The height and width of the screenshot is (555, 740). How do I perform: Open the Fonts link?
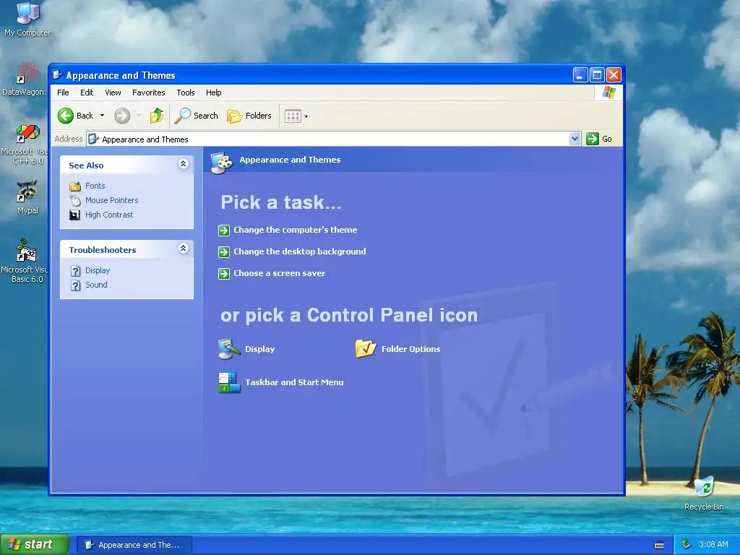tap(95, 186)
